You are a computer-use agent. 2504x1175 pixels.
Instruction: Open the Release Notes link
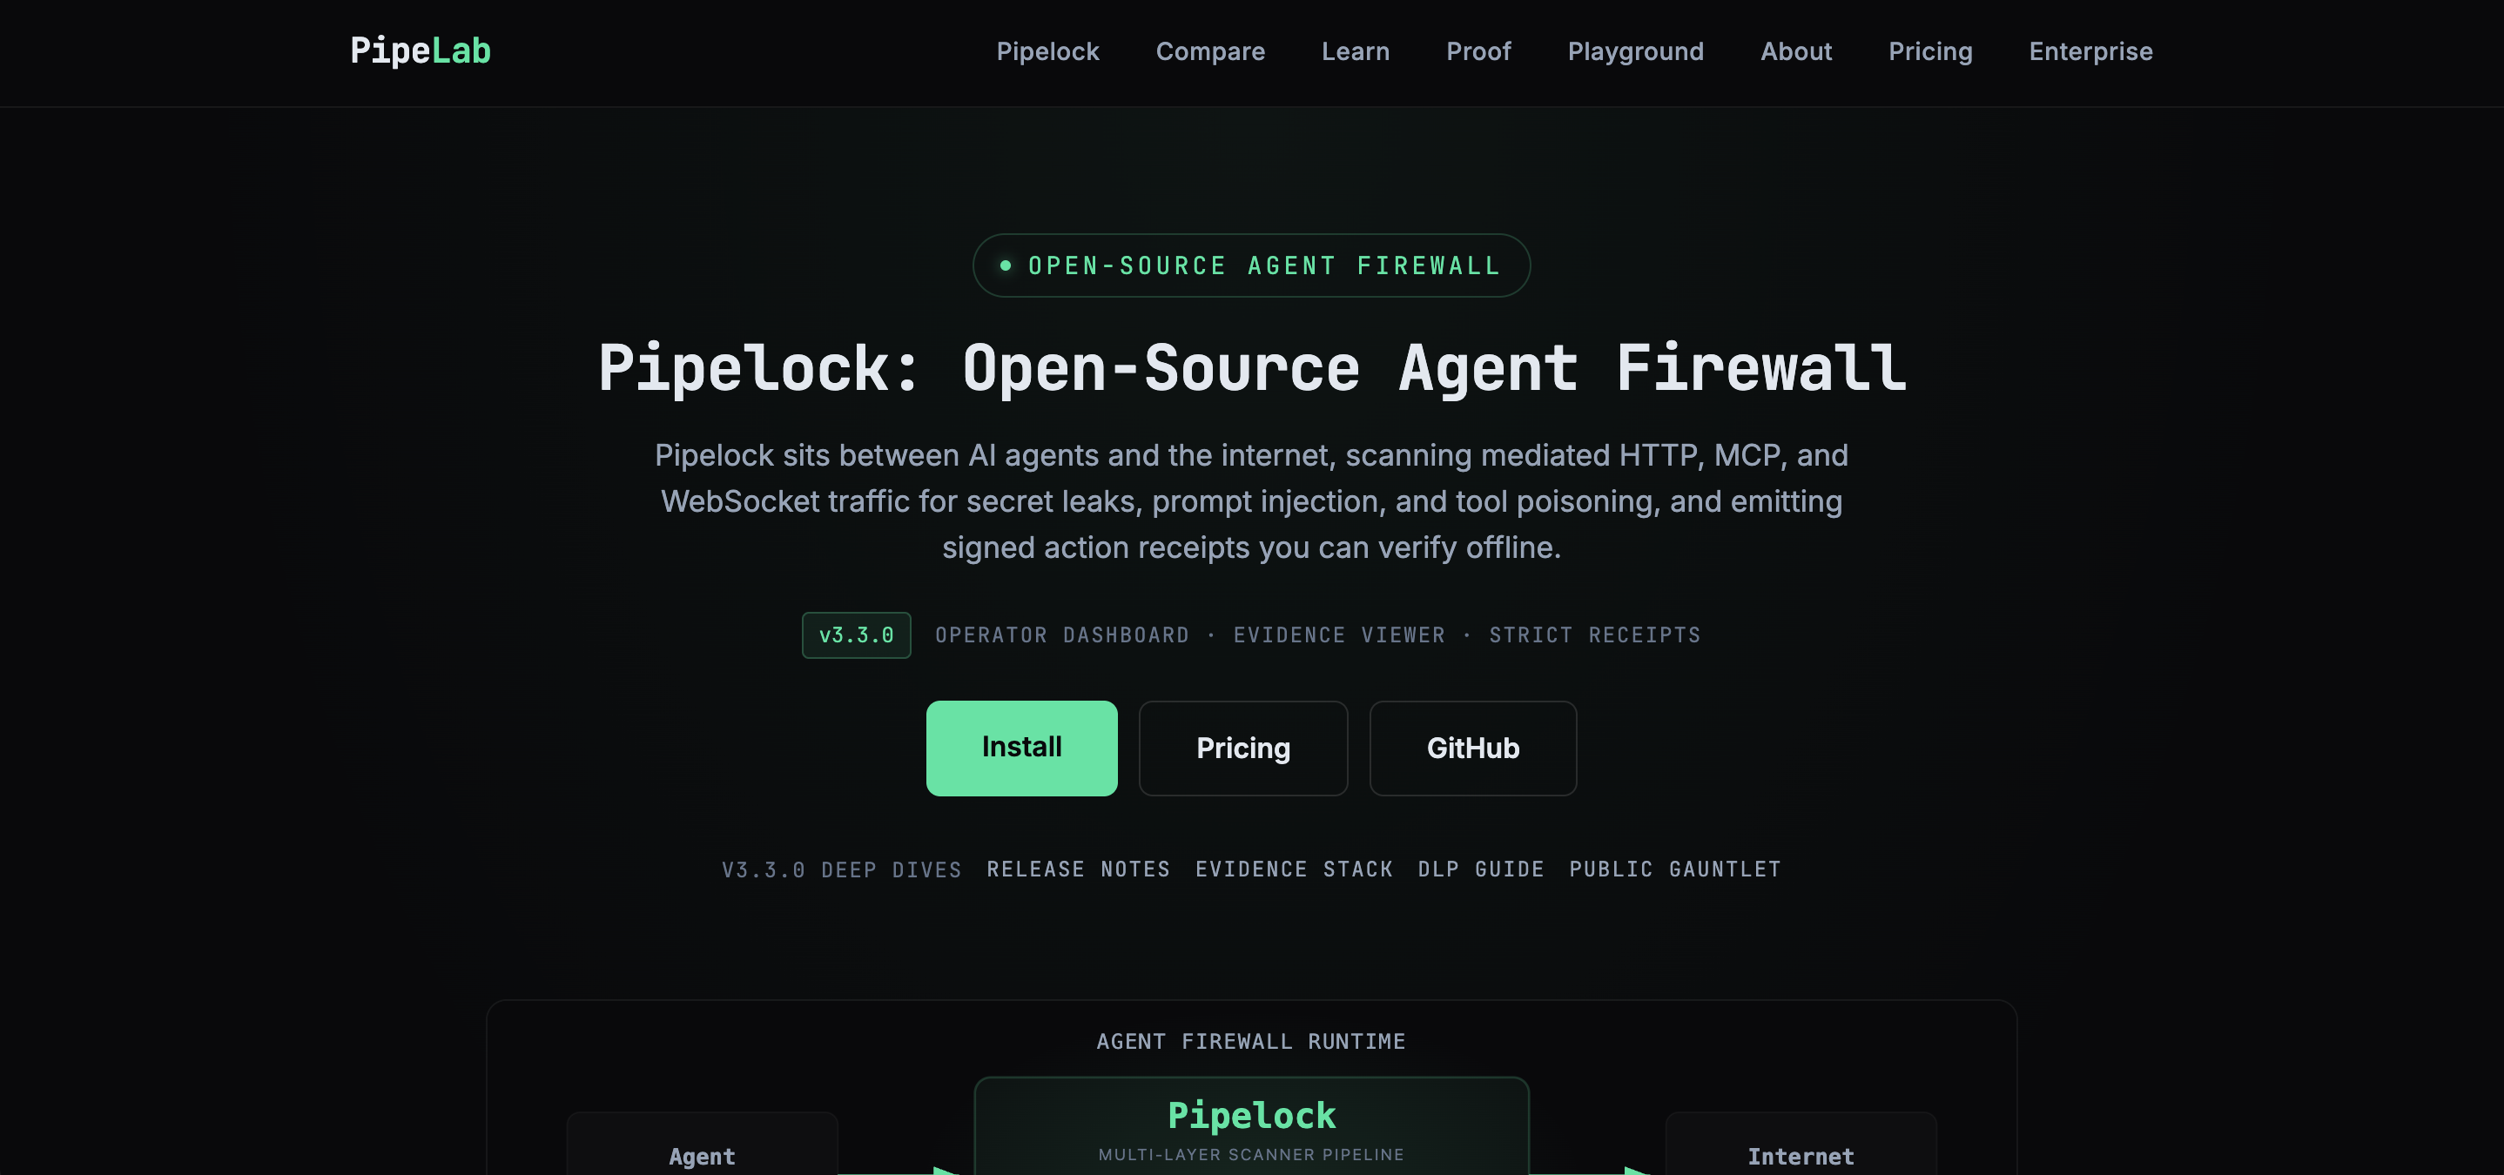coord(1078,869)
